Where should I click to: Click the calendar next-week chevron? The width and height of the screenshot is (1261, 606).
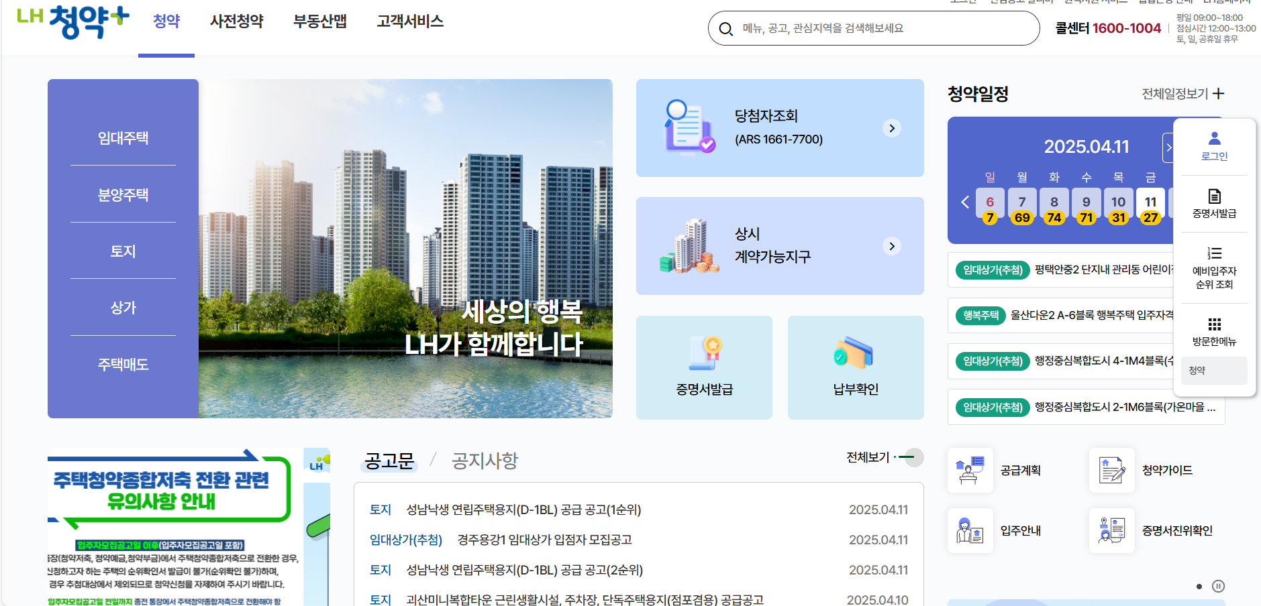[x=1170, y=147]
